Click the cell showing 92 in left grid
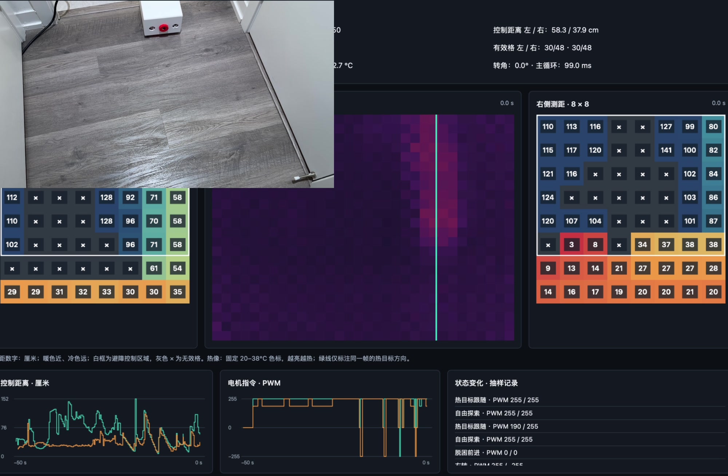 [130, 197]
